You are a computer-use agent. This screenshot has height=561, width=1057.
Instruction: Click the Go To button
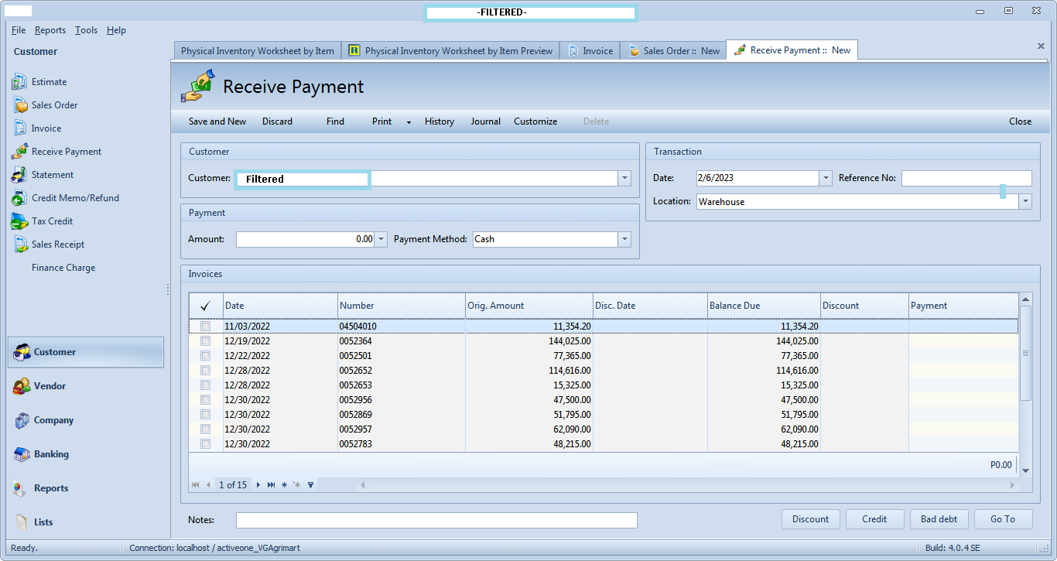click(1003, 519)
